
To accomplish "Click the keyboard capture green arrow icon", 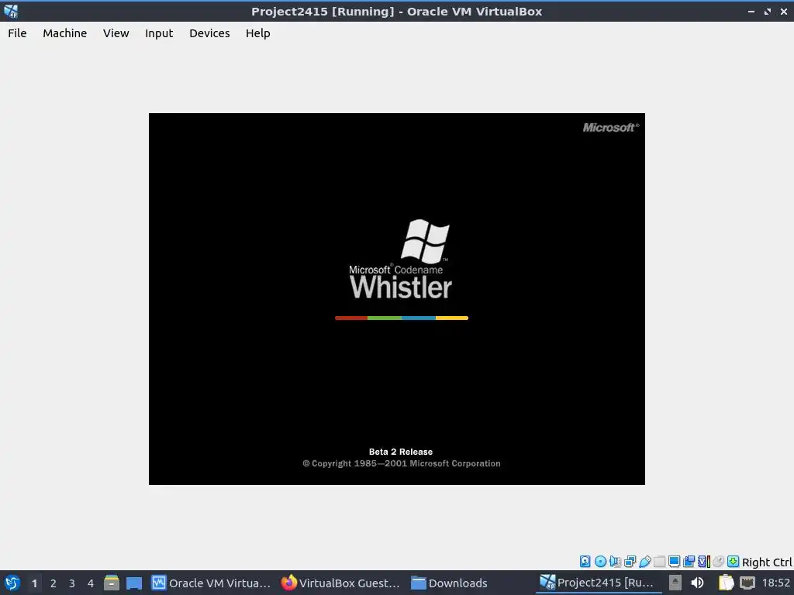I will [x=733, y=561].
